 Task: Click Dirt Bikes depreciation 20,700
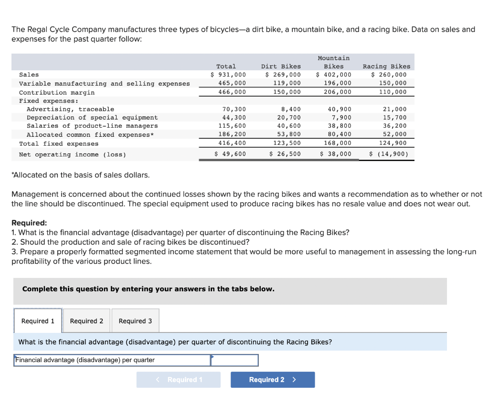pos(289,118)
